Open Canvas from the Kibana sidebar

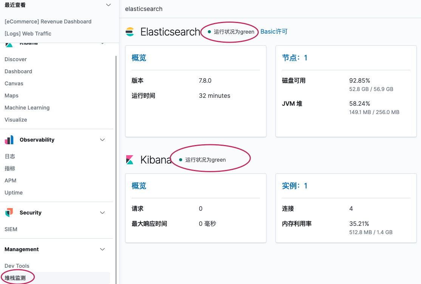[x=13, y=83]
